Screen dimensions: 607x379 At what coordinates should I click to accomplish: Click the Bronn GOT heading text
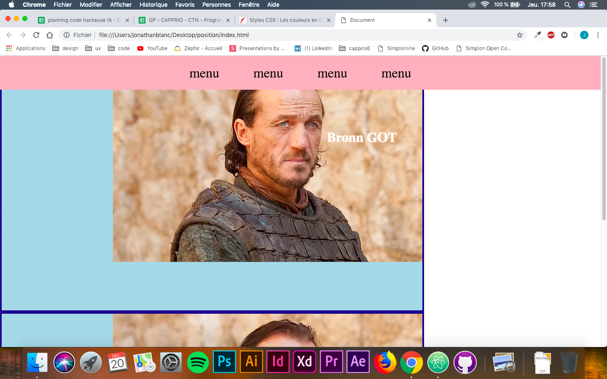click(362, 137)
